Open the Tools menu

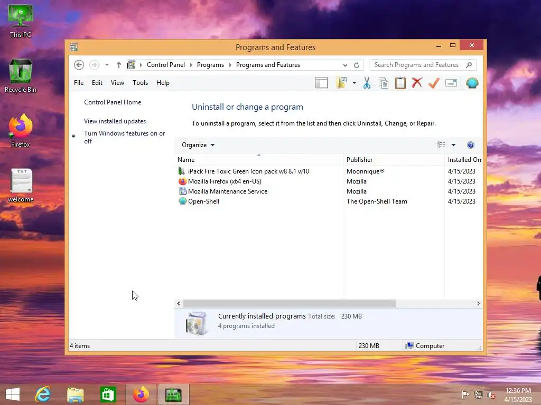(140, 83)
